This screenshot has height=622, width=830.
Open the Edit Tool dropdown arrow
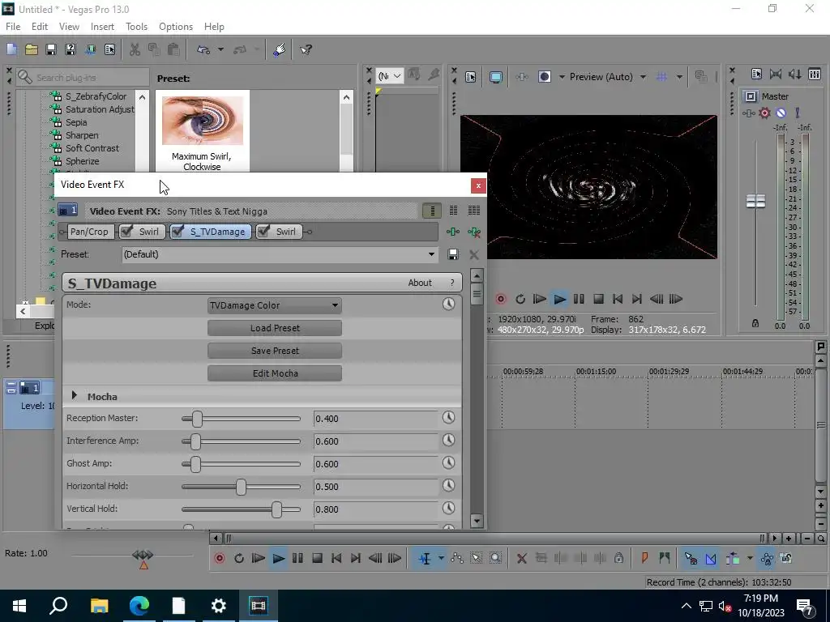441,558
